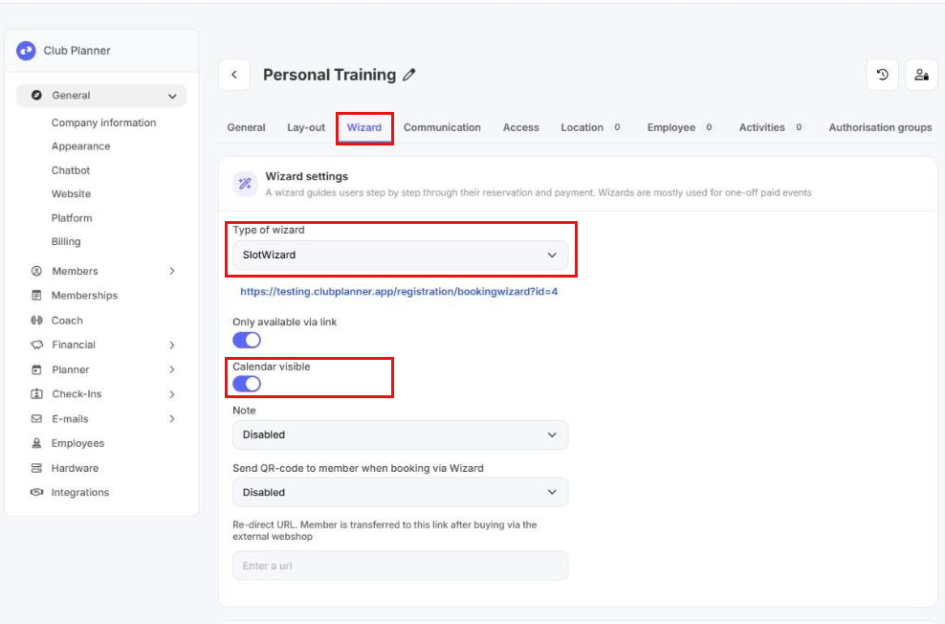The width and height of the screenshot is (945, 624).
Task: Open Company information in sidebar
Action: click(x=103, y=123)
